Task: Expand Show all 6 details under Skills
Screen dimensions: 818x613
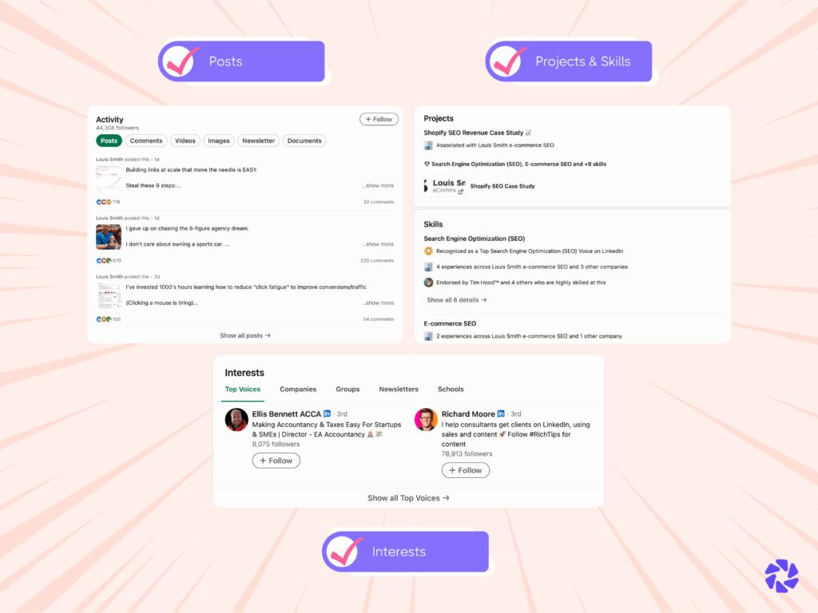Action: tap(456, 300)
